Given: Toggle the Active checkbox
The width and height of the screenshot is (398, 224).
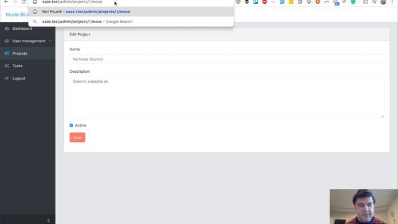Looking at the screenshot, I should point(71,125).
